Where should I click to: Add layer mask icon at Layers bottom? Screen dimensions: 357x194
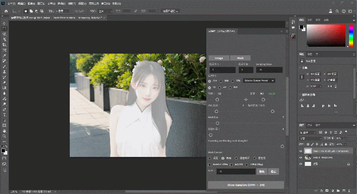tap(327, 191)
